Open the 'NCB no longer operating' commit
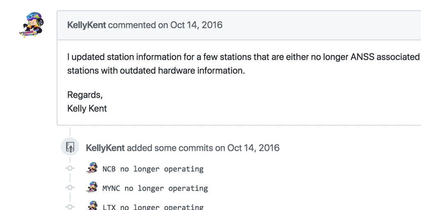 point(153,169)
